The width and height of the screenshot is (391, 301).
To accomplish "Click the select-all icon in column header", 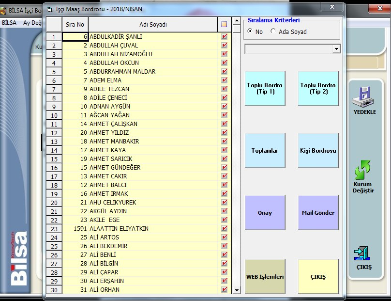I will tap(224, 24).
